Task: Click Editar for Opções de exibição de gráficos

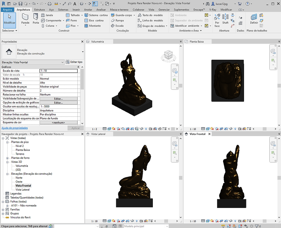Action: click(x=58, y=103)
